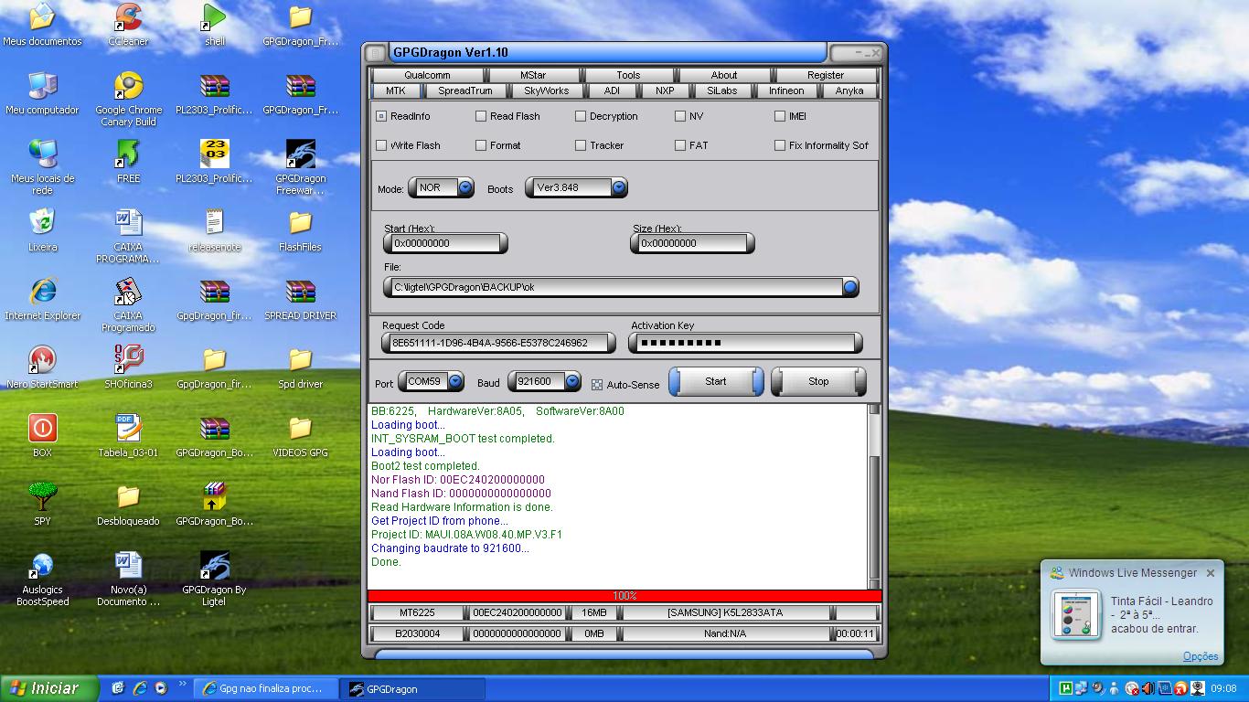Go to the About tab

(724, 75)
